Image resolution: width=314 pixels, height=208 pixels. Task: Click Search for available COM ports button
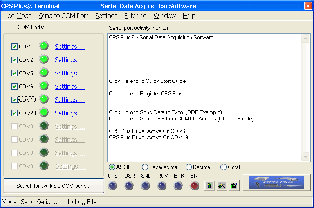pyautogui.click(x=54, y=186)
